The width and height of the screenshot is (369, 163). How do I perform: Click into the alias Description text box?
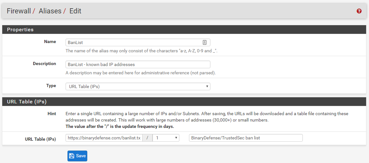[x=138, y=64]
